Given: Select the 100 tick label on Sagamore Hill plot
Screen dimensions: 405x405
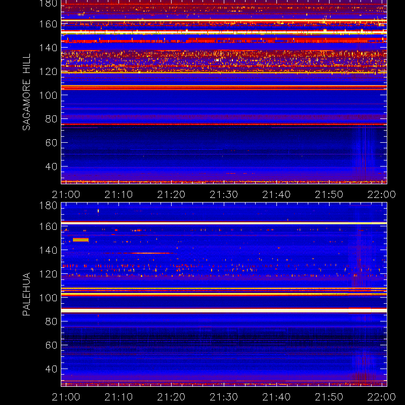Looking at the screenshot, I should pyautogui.click(x=48, y=95).
